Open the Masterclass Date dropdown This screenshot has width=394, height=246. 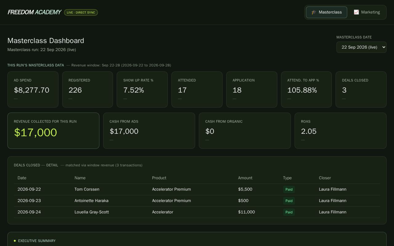coord(361,47)
